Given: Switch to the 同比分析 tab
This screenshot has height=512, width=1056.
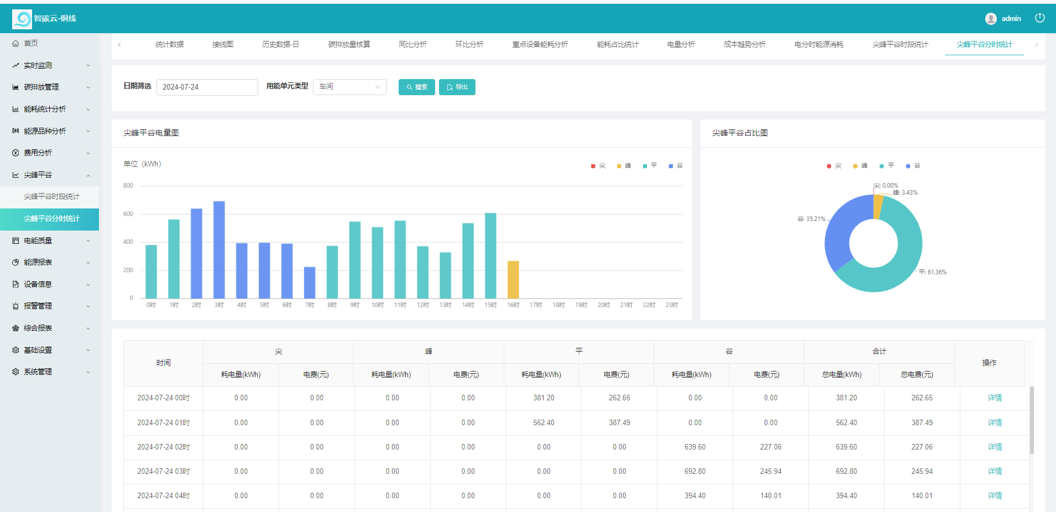Looking at the screenshot, I should (412, 44).
